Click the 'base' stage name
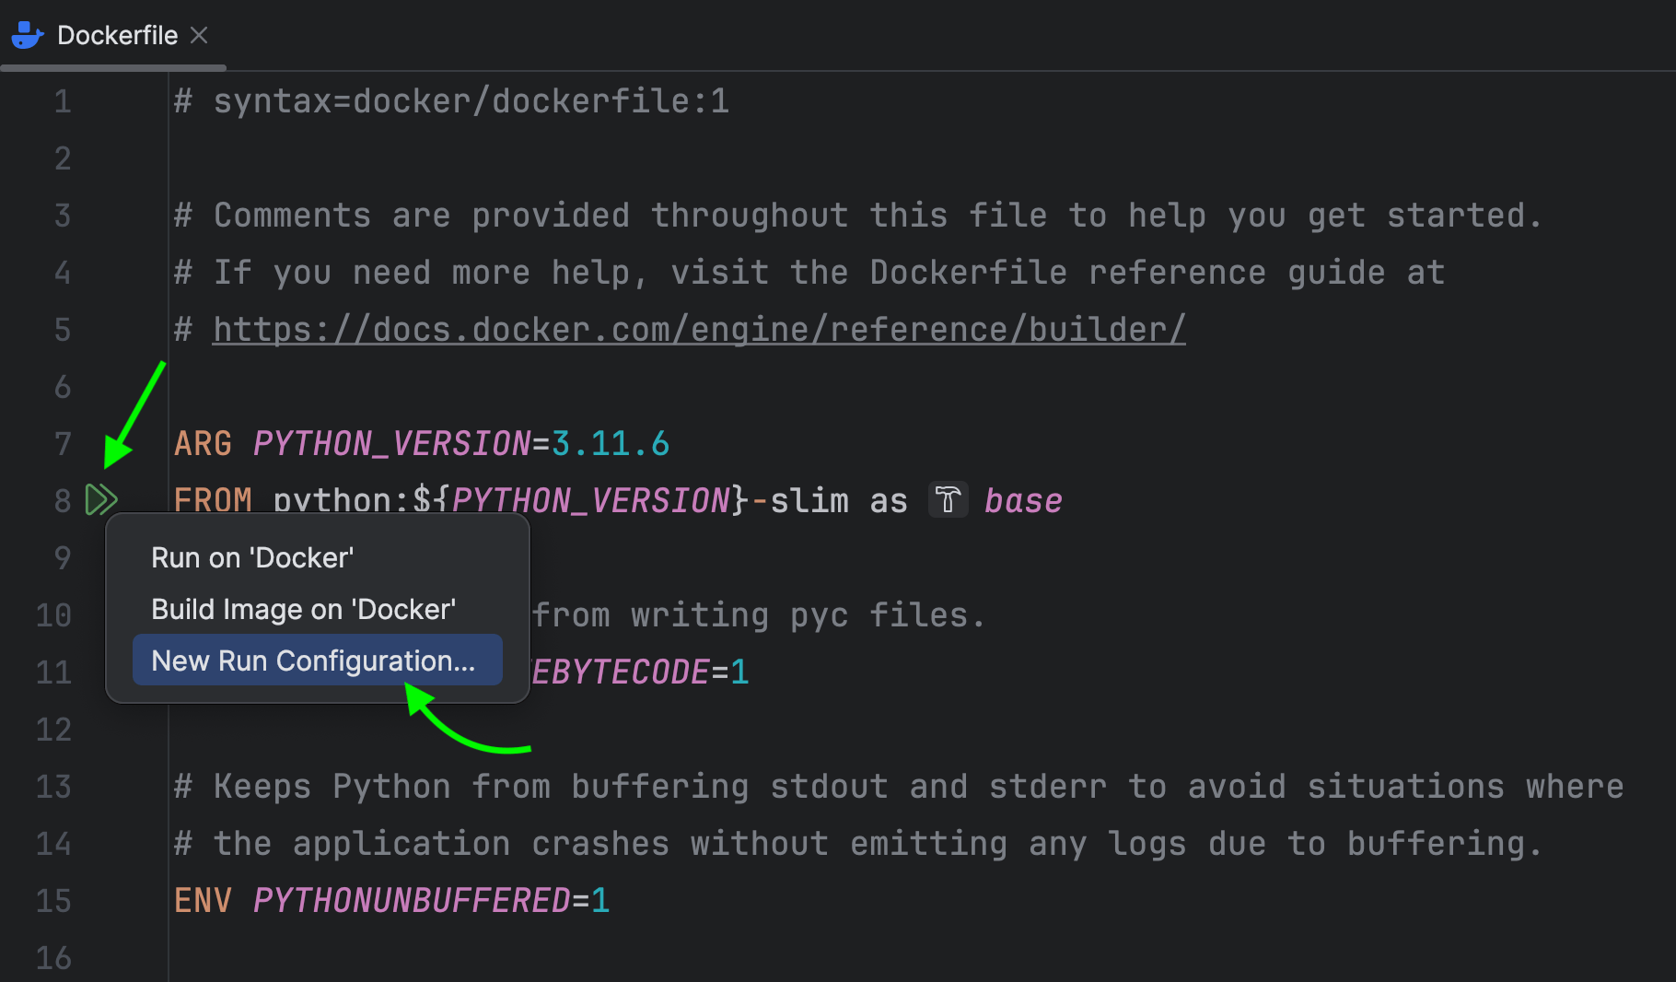 [1023, 501]
